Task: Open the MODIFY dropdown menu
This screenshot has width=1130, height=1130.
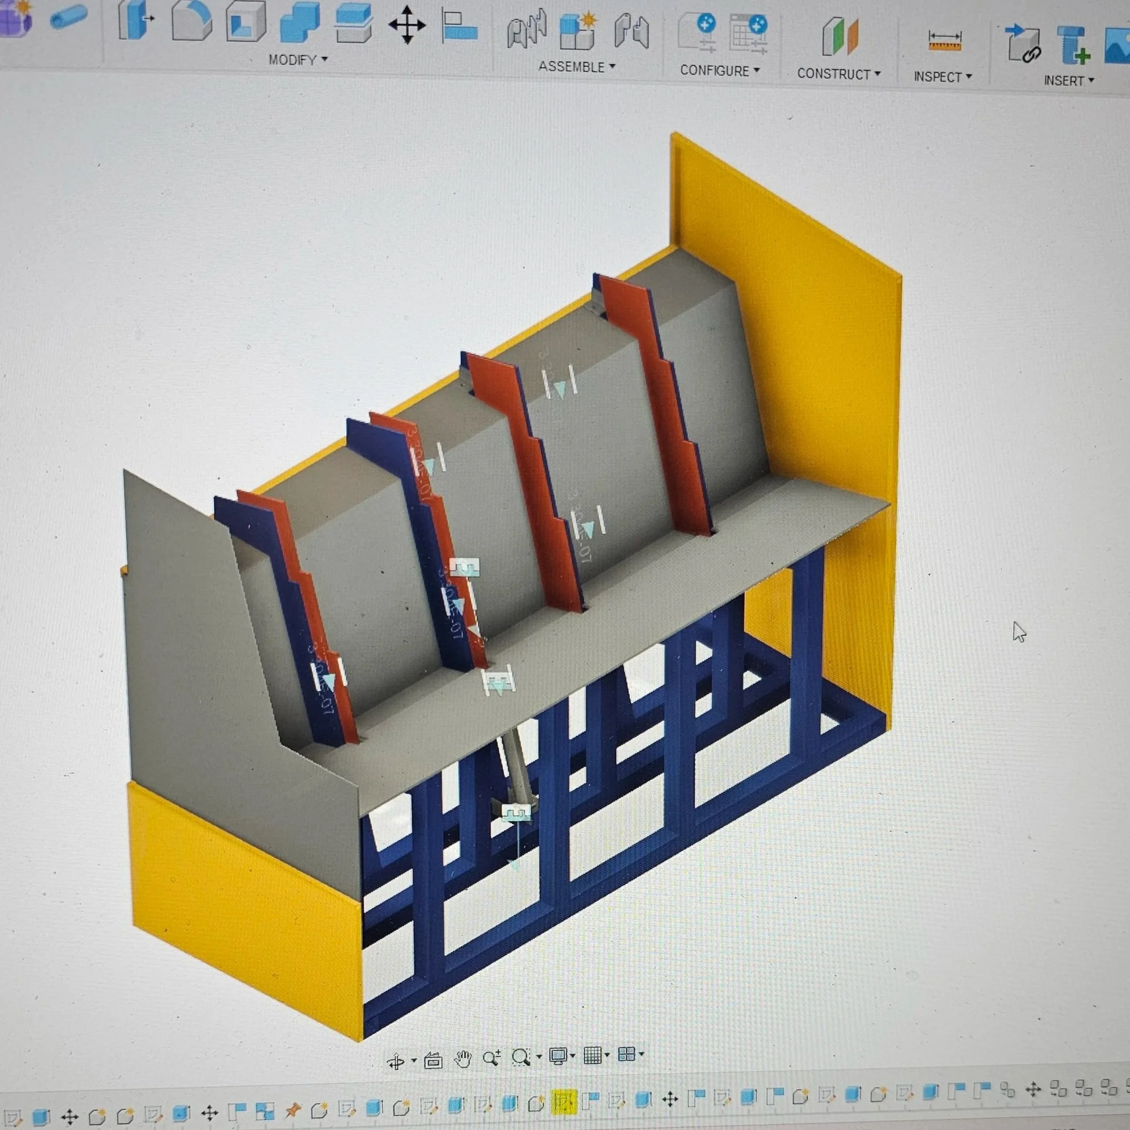Action: pyautogui.click(x=297, y=60)
